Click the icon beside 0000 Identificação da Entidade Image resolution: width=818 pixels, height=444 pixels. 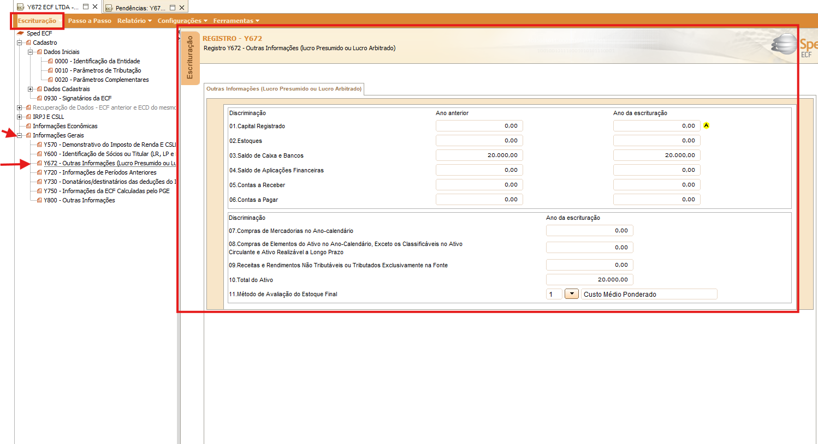[50, 61]
